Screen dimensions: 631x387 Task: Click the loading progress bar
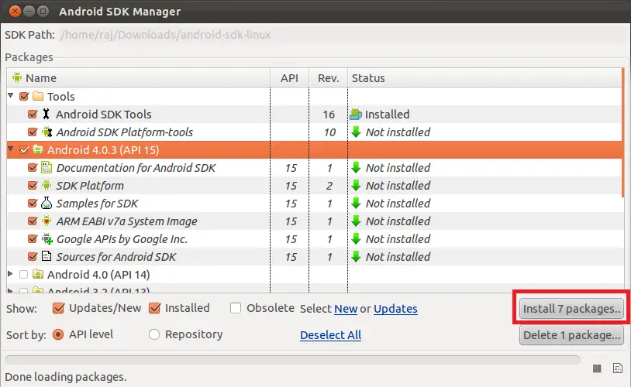(292, 360)
